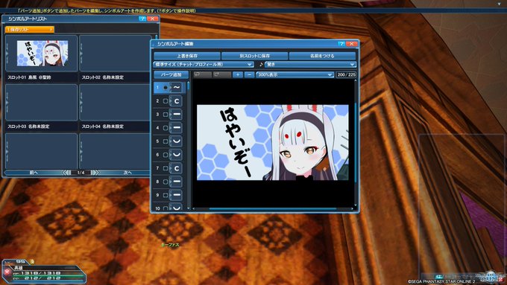The width and height of the screenshot is (507, 285).
Task: Open the 300%表示 zoom level dropdown
Action: point(295,74)
